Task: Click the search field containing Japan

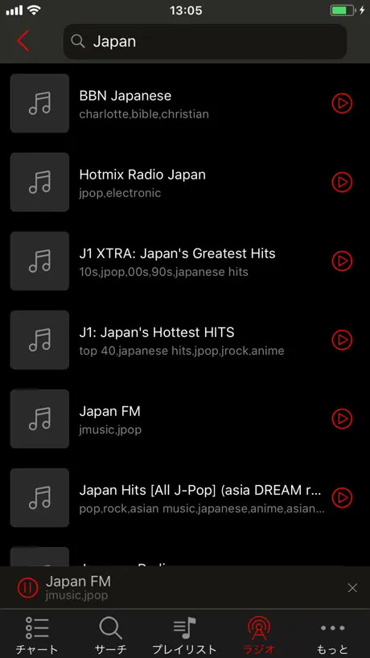Action: 205,42
